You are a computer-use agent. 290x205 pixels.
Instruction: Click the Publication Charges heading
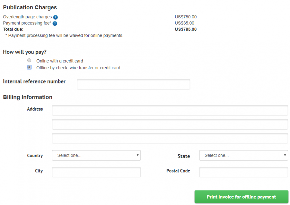coord(30,7)
